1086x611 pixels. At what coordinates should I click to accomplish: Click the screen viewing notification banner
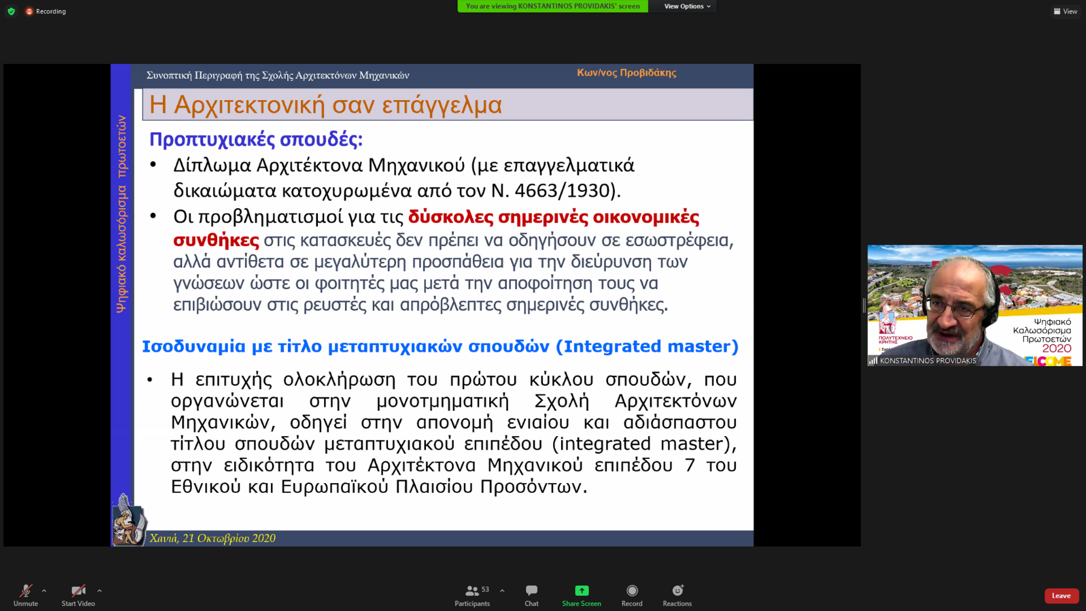coord(552,6)
